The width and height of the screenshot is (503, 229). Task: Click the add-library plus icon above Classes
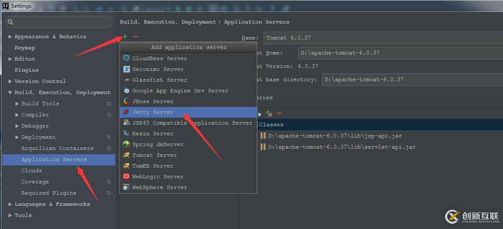(x=268, y=113)
